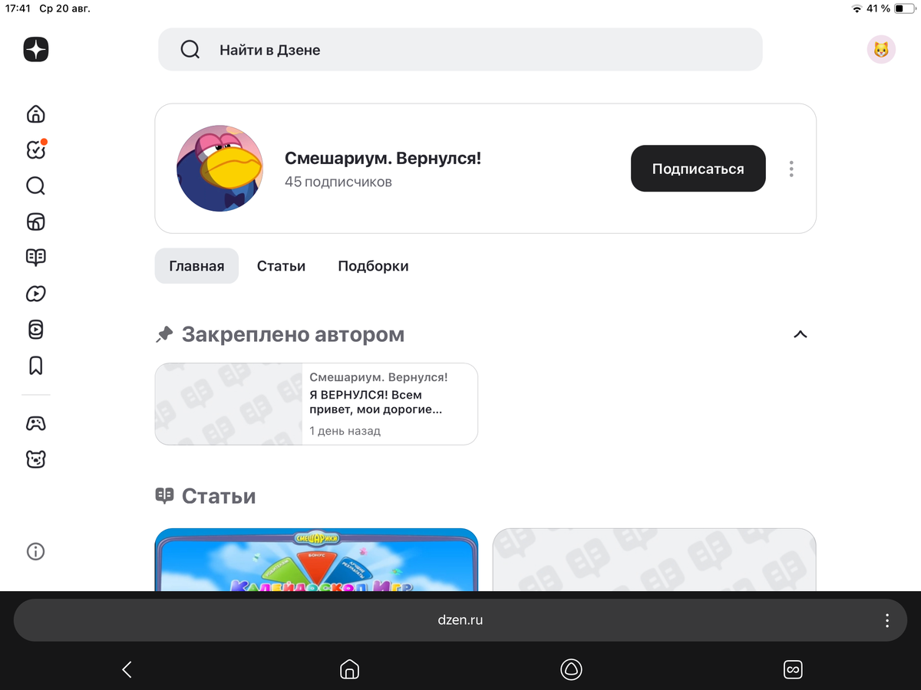
Task: Open pinned post Я ВЕРНУЛСЯ
Action: pos(316,404)
